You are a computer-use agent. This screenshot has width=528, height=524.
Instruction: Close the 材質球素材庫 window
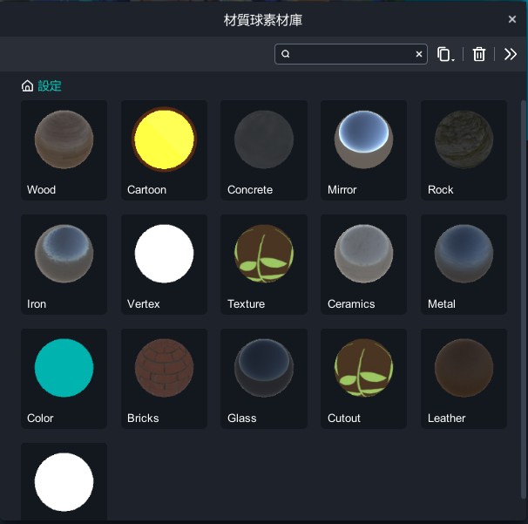511,19
